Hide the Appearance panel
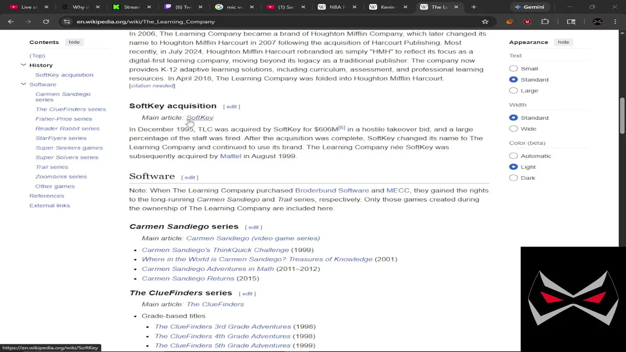 pos(563,42)
